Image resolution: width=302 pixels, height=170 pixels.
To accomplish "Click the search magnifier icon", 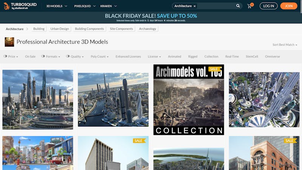I will [238, 6].
